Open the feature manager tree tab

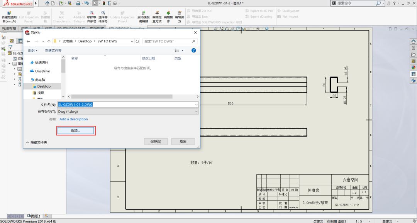tap(12, 41)
